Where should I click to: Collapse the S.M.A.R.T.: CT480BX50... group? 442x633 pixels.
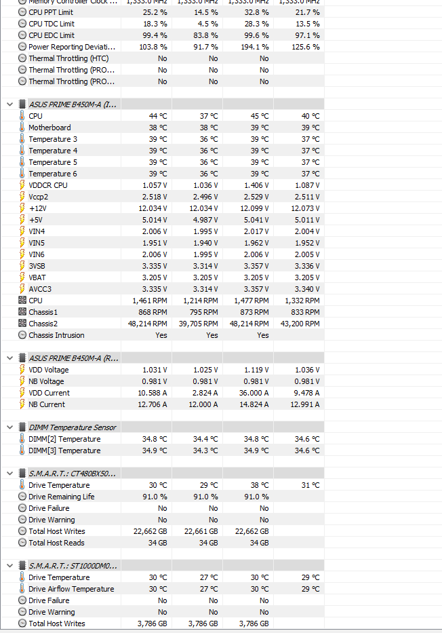9,474
